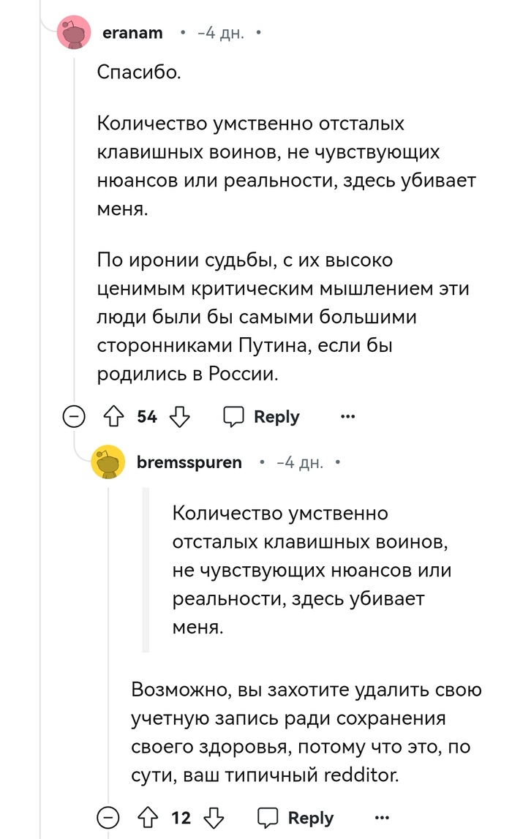
Task: Open more options for bremsspuren's comment
Action: pyautogui.click(x=382, y=818)
